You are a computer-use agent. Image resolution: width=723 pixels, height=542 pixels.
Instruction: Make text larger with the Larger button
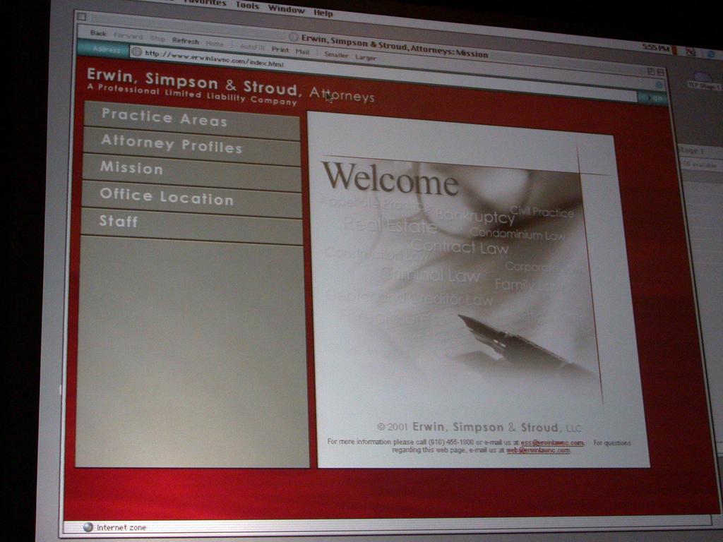[365, 57]
